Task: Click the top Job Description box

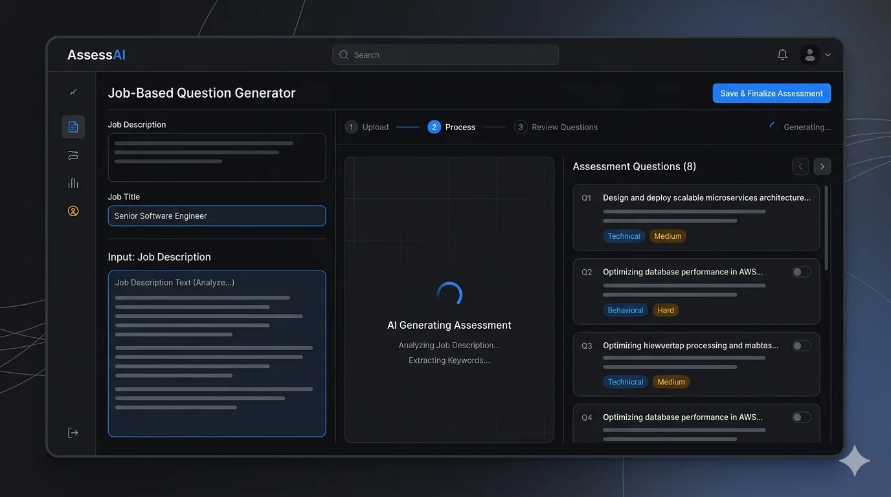Action: [217, 157]
